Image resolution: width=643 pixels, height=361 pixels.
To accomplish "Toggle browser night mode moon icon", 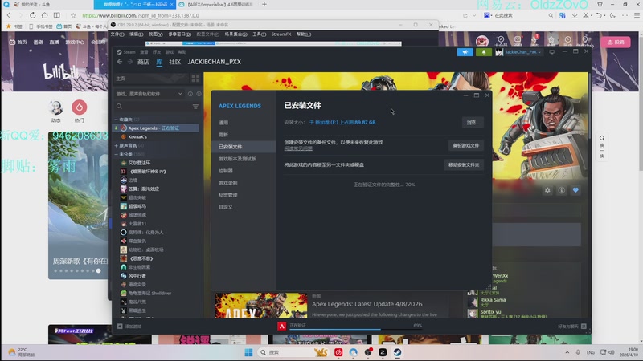I will (x=612, y=15).
